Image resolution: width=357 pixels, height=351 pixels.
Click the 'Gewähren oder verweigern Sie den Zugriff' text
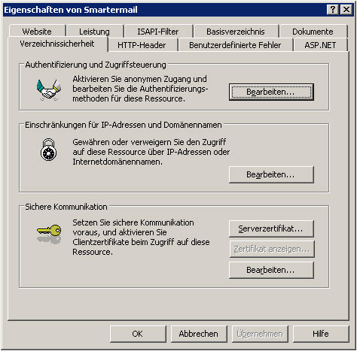(x=151, y=152)
